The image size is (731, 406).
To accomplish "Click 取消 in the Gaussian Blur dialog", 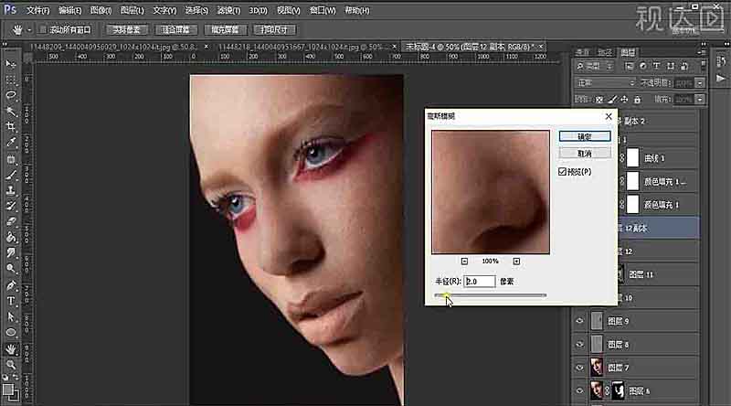I will 585,153.
